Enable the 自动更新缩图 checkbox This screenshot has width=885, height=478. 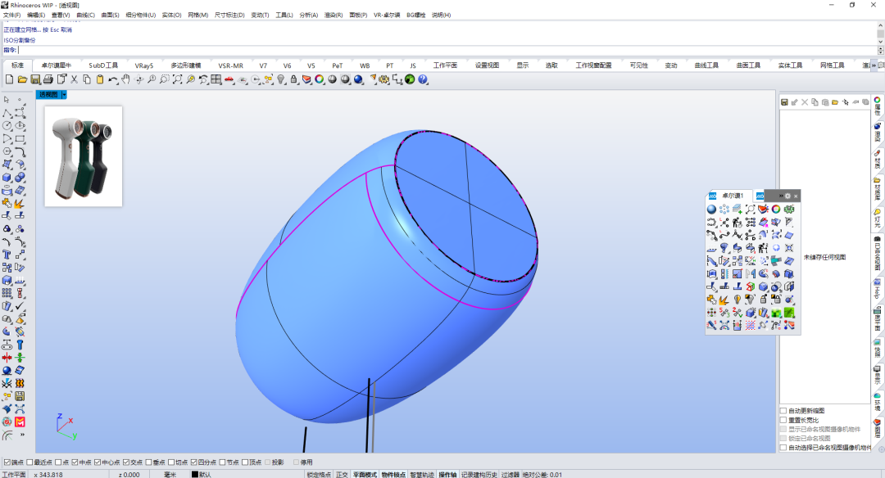(x=783, y=411)
